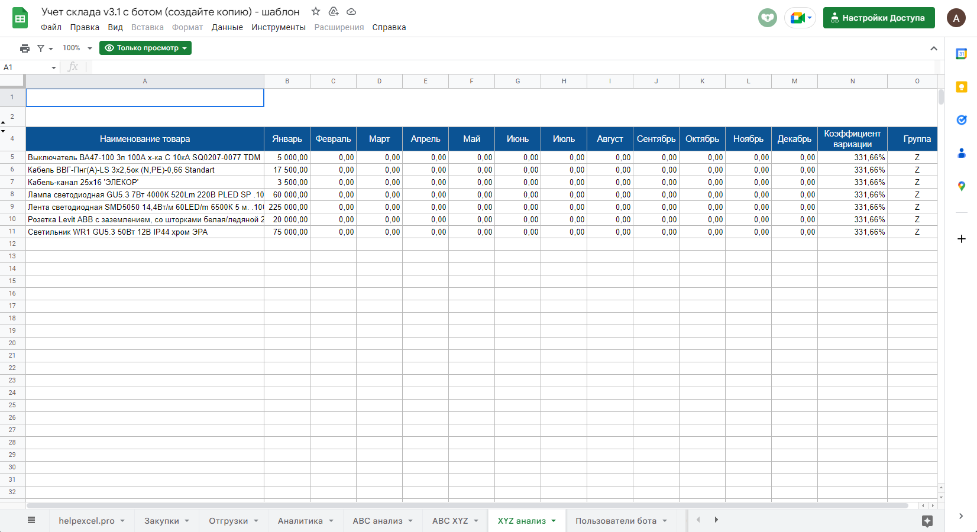This screenshot has width=977, height=532.
Task: Open the Name box A1 dropdown arrow
Action: tap(54, 67)
